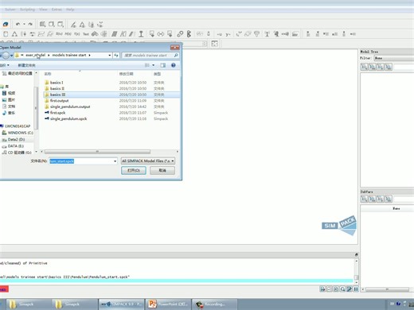This screenshot has height=310, width=414.
Task: Toggle the preview pane icon in dialog
Action: 162,65
